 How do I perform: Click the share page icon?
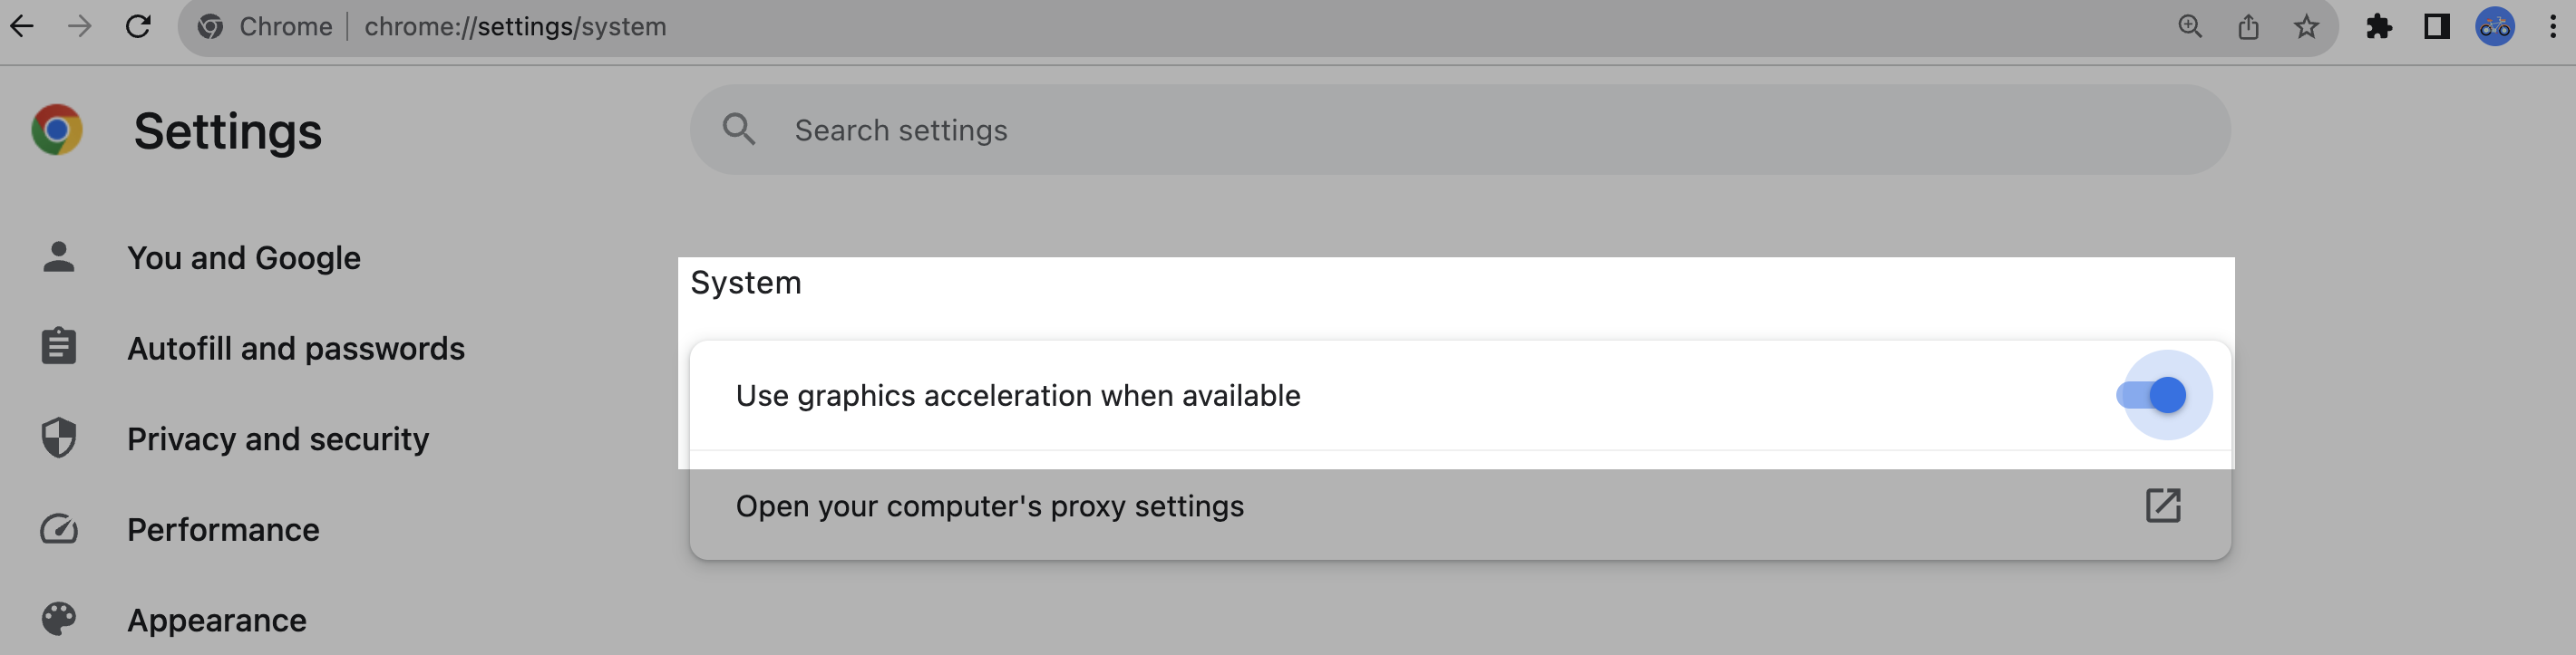(2248, 27)
